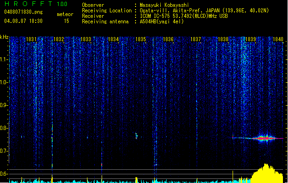The height and width of the screenshot is (183, 288).
Task: Click the 1831 time marker
Action: (x=31, y=39)
